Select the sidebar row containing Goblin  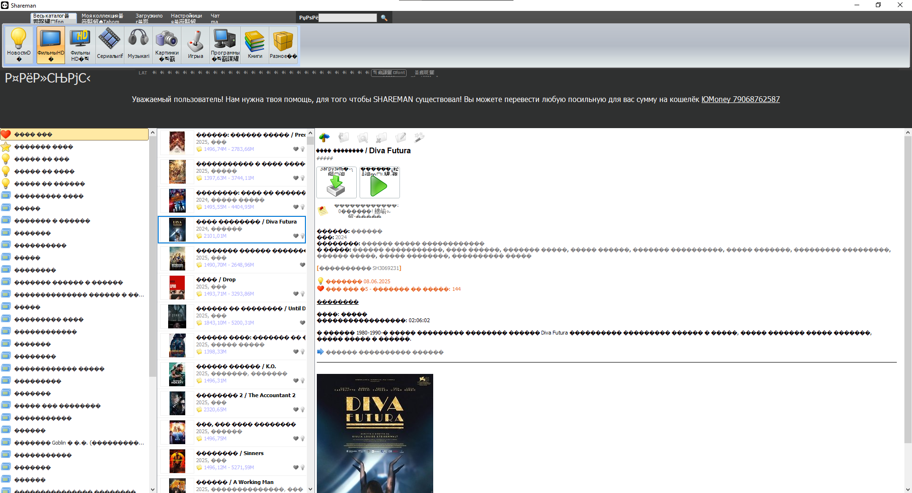tap(74, 443)
